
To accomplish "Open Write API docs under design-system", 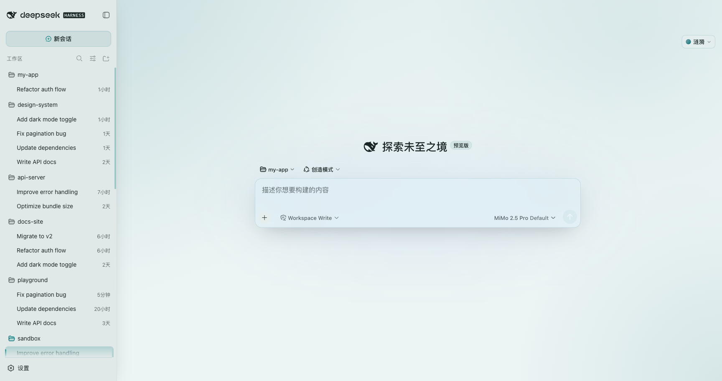I will [58, 162].
